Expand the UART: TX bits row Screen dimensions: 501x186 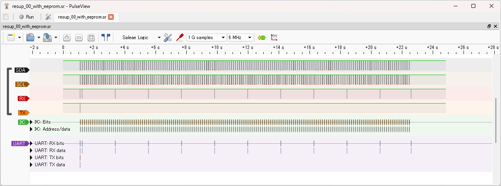32,158
